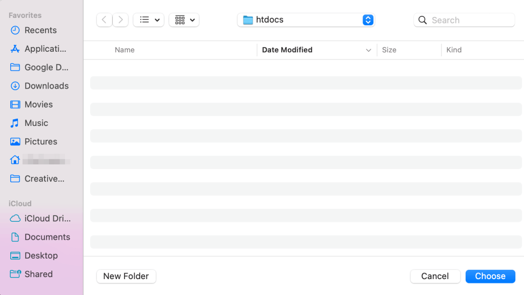Open the Recents sidebar item
The height and width of the screenshot is (295, 524).
pos(40,30)
